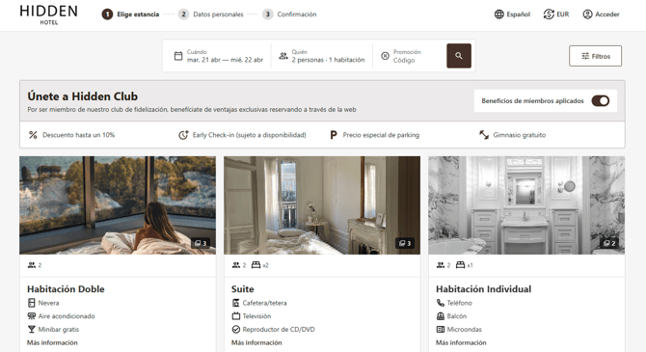Open Habitación Individual bathroom photo
The image size is (646, 352).
(x=526, y=205)
